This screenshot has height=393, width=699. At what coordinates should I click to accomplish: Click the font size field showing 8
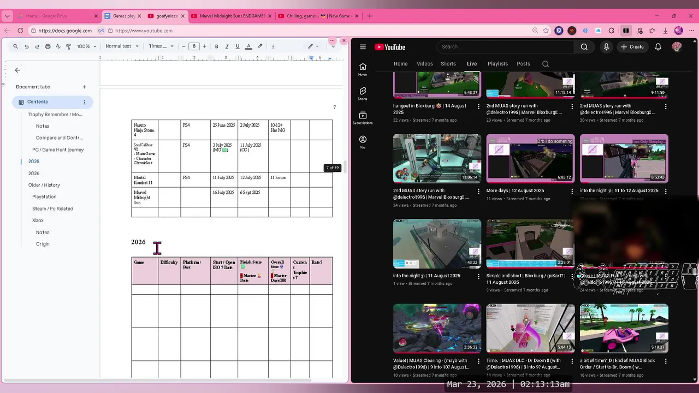194,46
